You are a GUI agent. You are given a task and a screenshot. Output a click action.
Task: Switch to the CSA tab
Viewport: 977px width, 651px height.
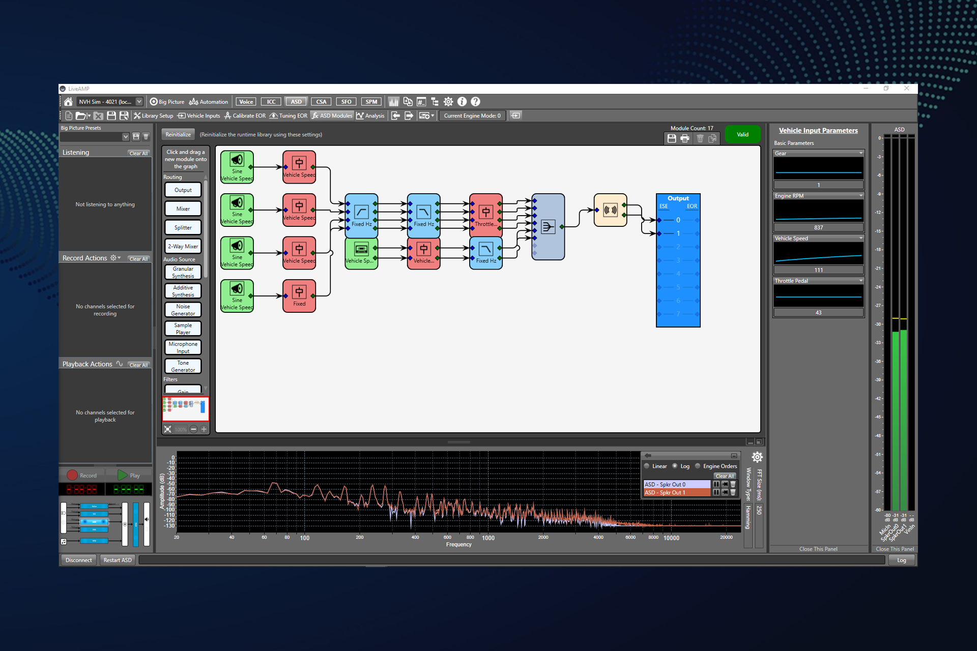coord(321,102)
